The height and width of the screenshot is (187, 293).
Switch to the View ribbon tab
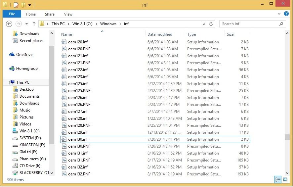68,14
